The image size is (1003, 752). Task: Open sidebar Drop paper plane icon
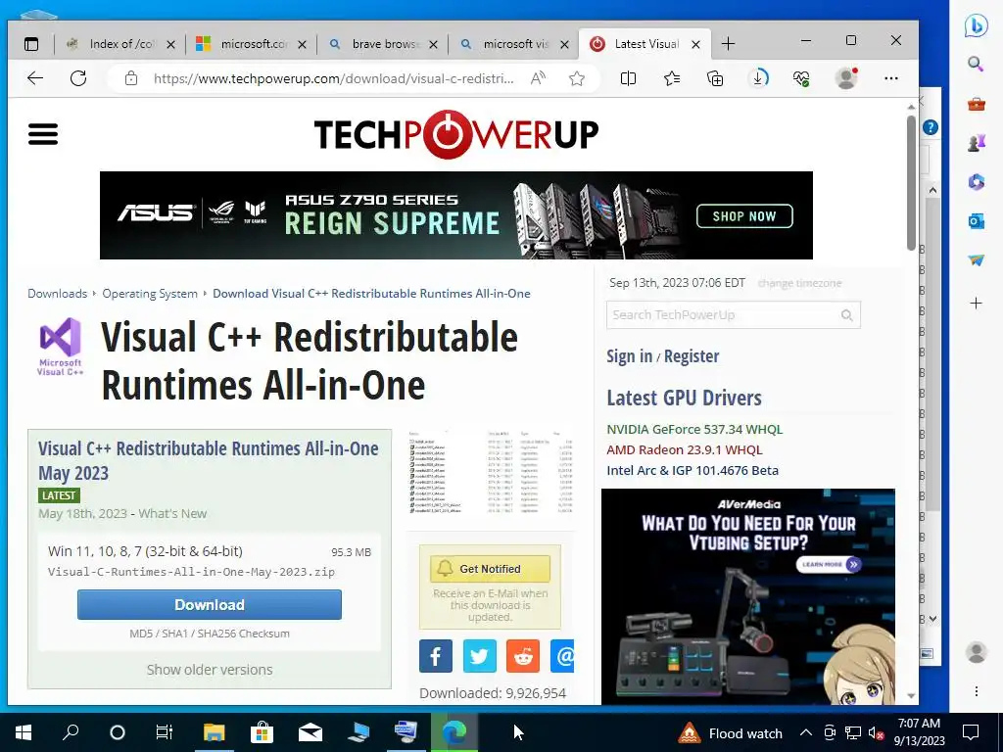click(x=976, y=260)
